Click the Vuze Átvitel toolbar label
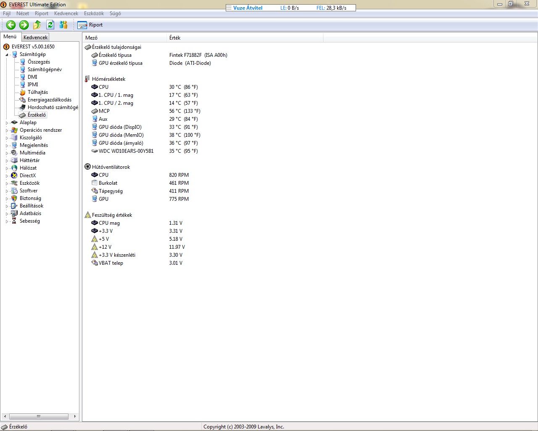 click(x=248, y=8)
